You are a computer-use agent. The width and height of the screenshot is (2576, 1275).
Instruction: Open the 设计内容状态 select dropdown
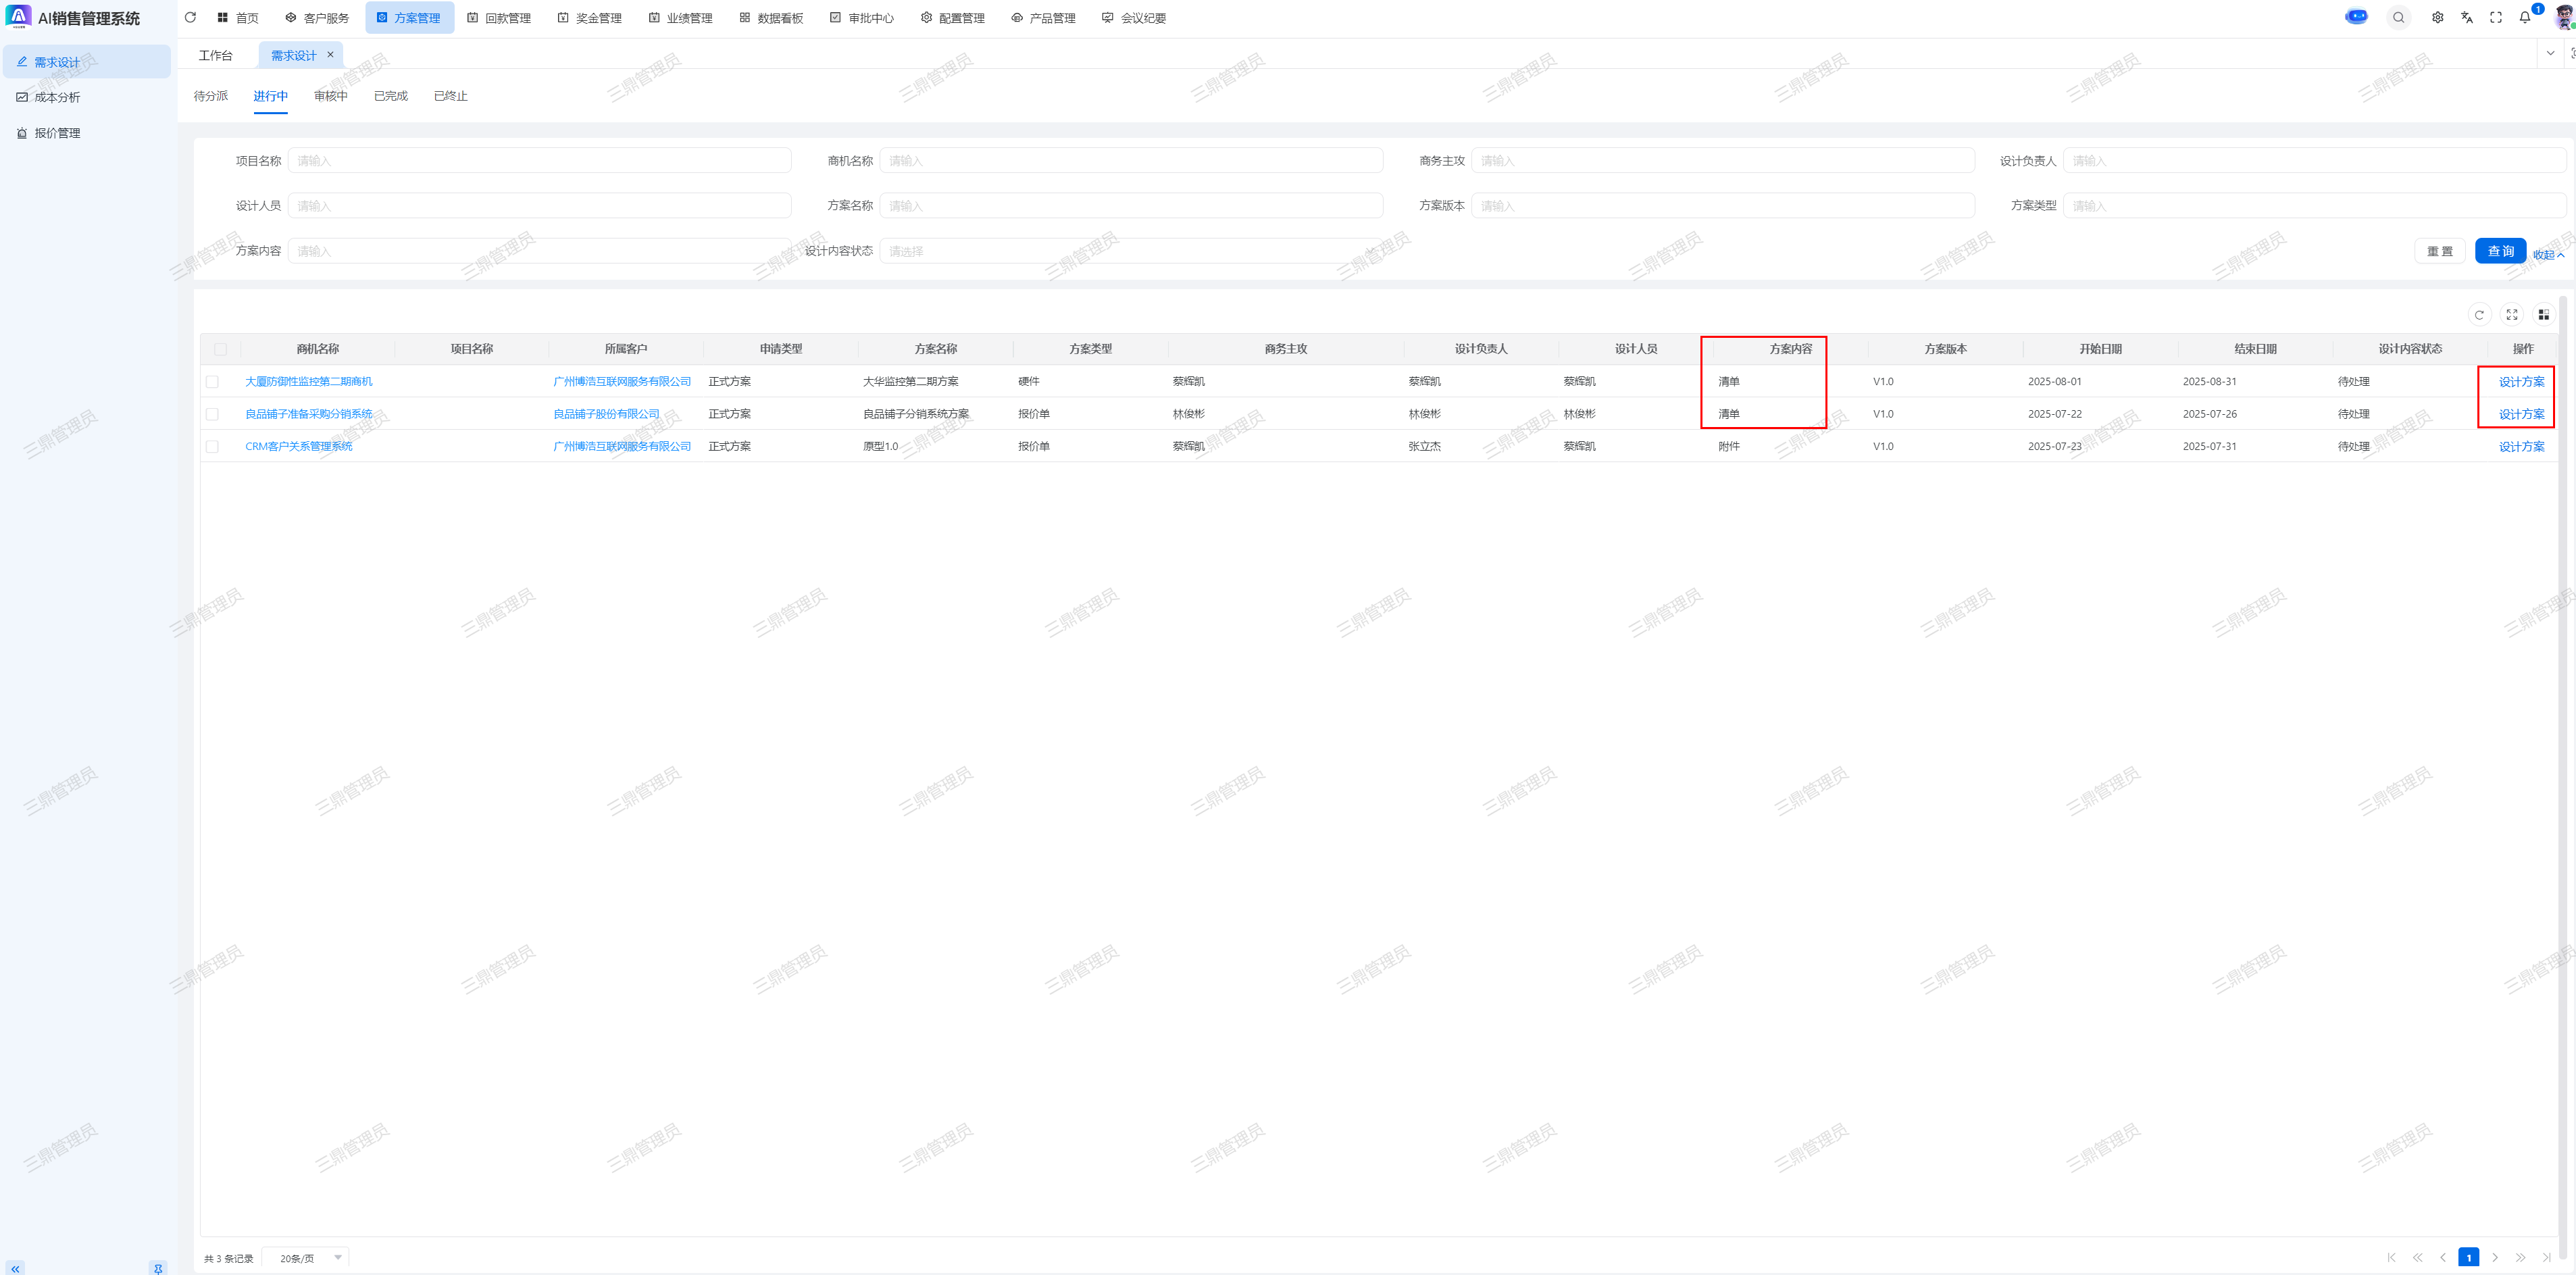[x=1130, y=251]
